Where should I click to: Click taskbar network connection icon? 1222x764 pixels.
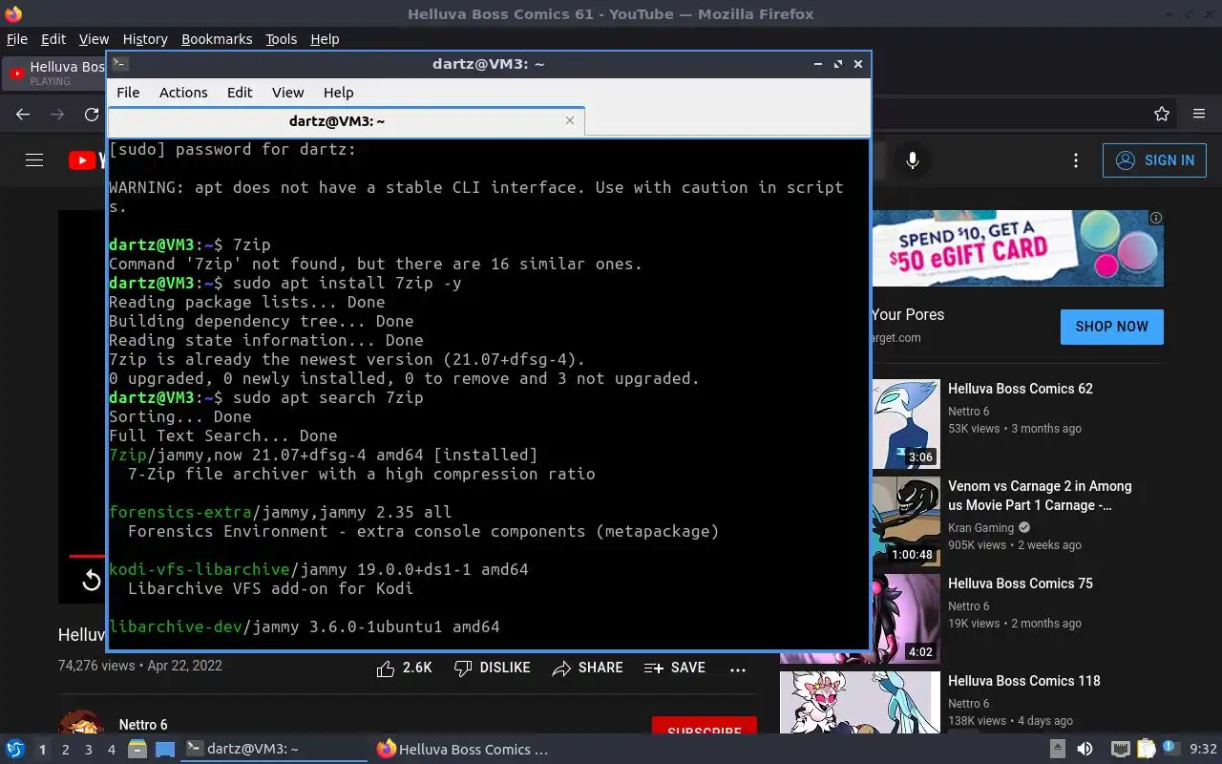(1122, 750)
